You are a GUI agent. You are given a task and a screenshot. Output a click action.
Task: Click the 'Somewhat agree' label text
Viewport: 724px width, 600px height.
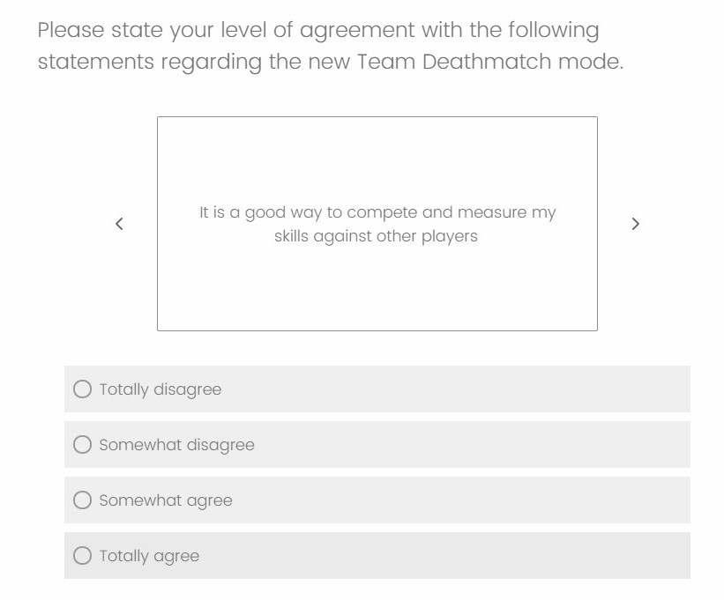click(166, 500)
